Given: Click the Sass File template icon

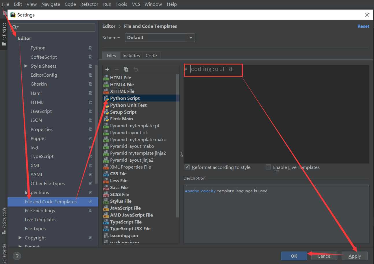Looking at the screenshot, I should click(x=106, y=188).
